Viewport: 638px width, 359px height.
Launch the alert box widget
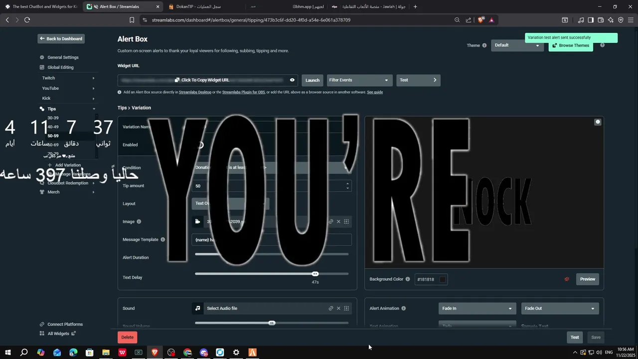[x=313, y=80]
